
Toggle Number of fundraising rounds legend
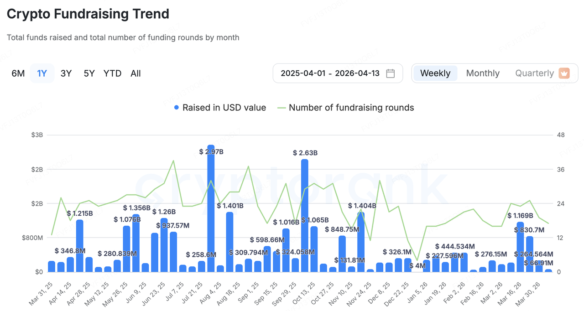point(351,108)
